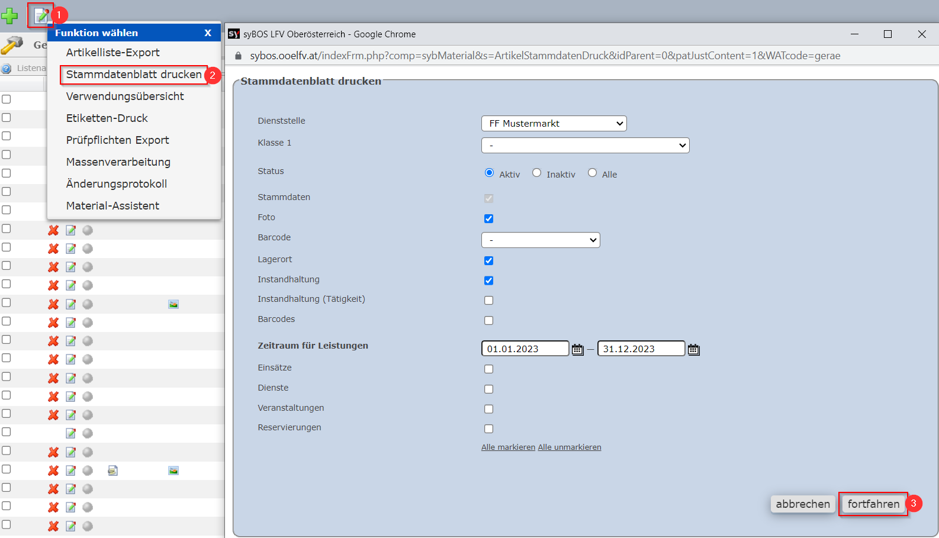Viewport: 939px width, 538px height.
Task: Choose Prüfpflichten Export from the menu
Action: click(117, 140)
